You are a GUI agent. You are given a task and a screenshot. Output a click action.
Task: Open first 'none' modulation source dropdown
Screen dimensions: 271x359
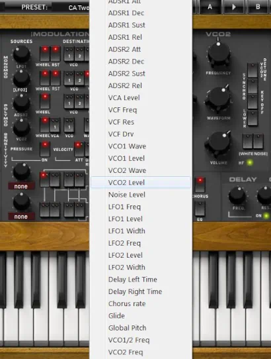pyautogui.click(x=21, y=186)
